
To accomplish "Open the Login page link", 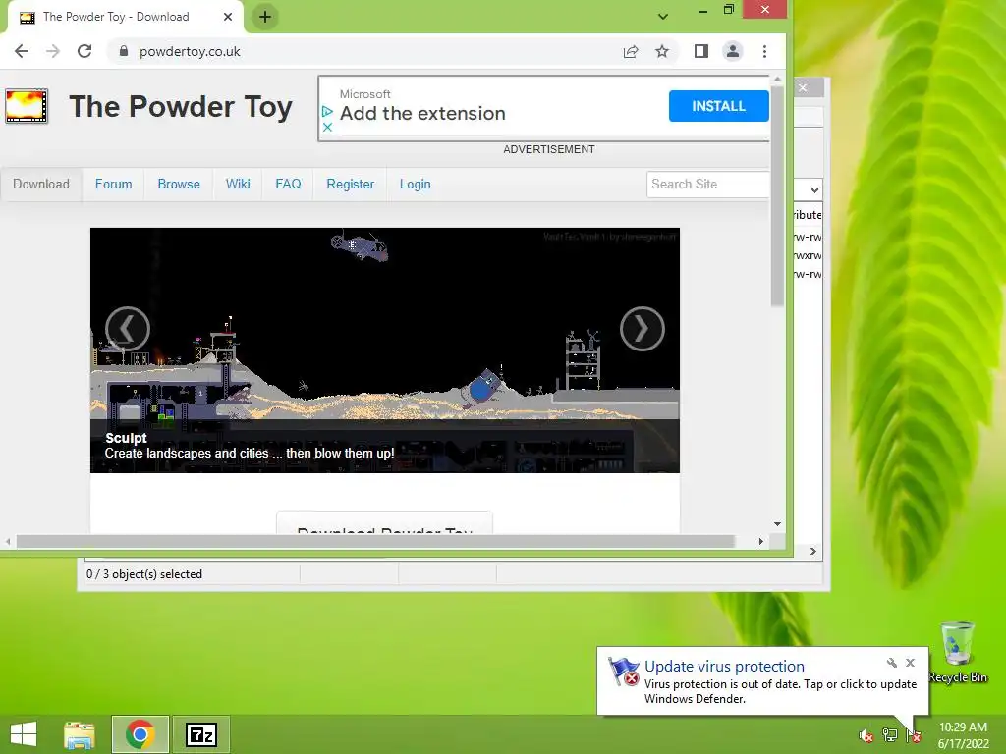I will click(416, 184).
